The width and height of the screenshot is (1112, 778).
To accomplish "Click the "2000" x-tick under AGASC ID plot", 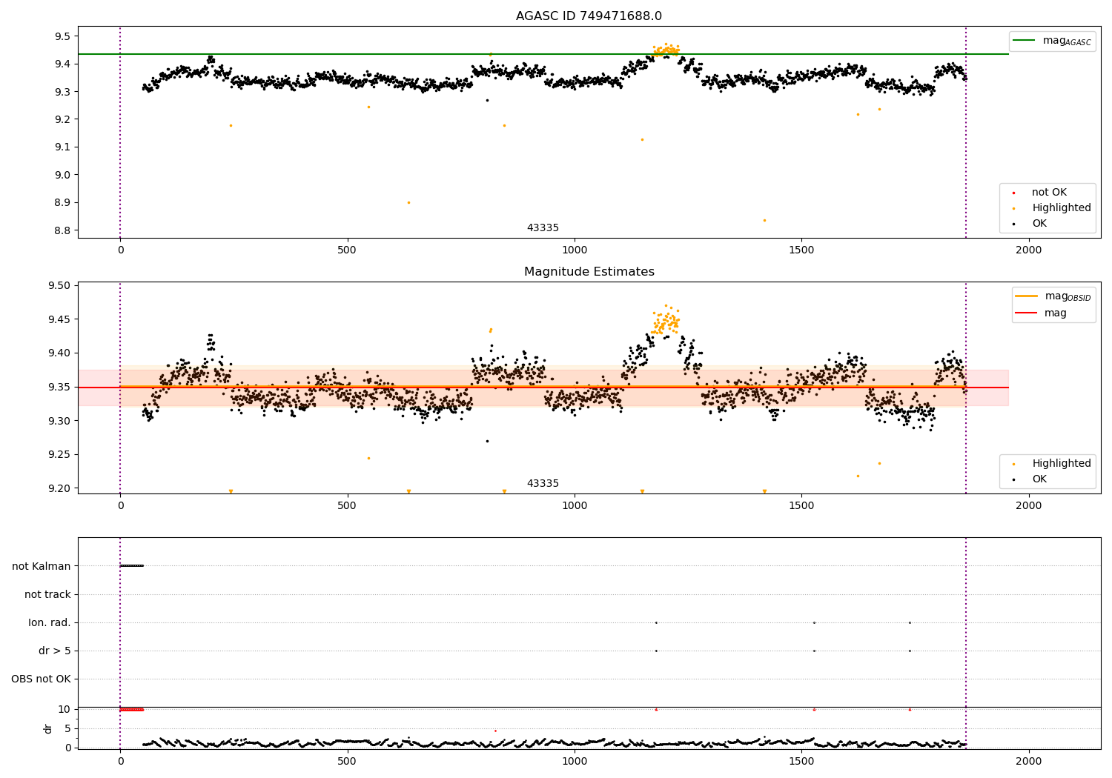I will coord(1028,250).
